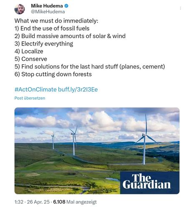Click Post übersetzen to translate
194x207 pixels.
coord(30,98)
